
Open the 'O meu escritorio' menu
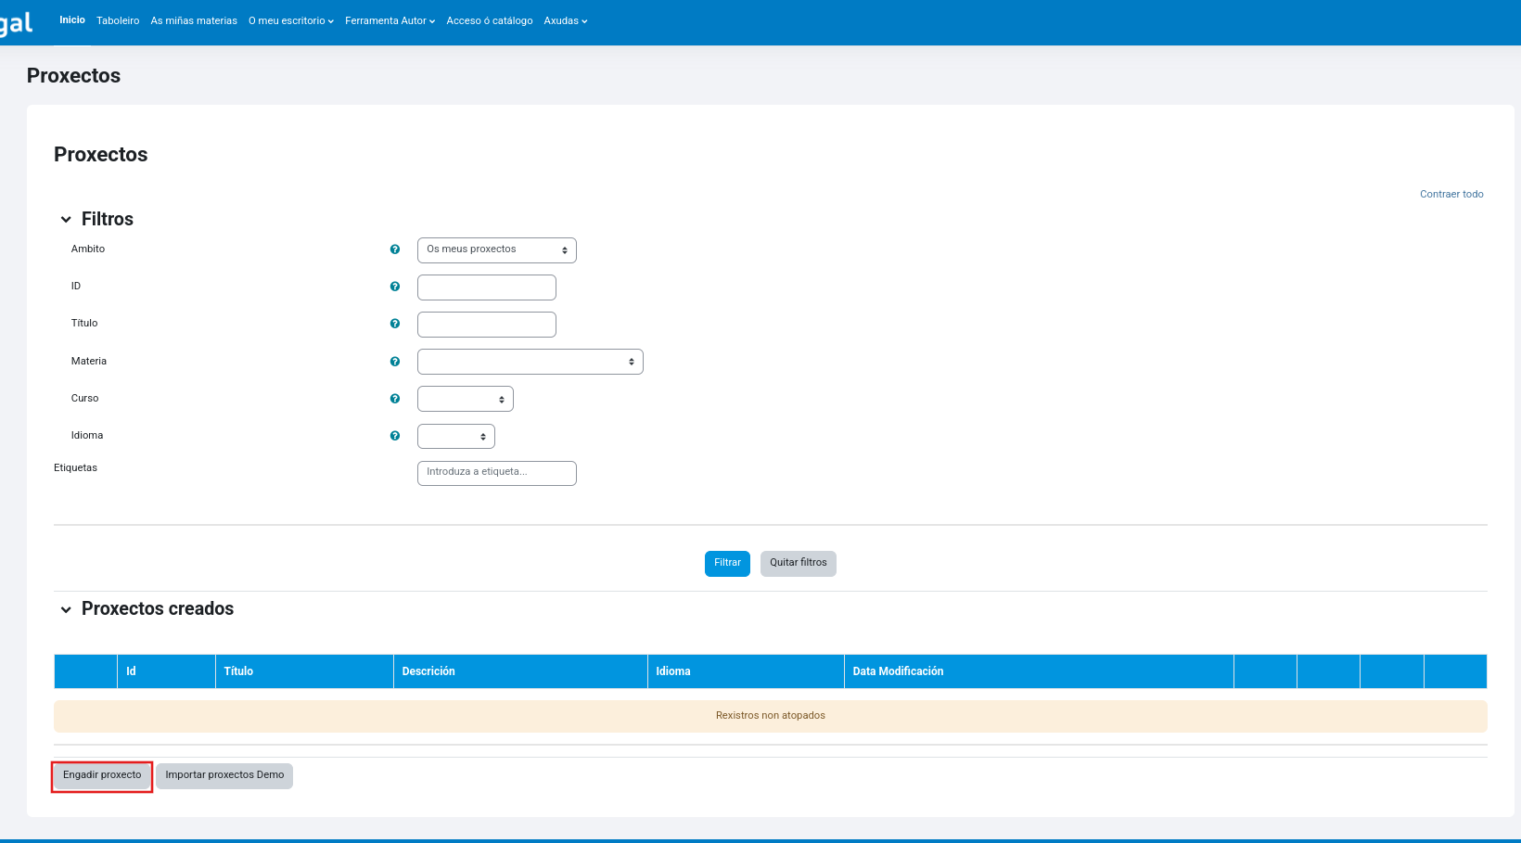[x=290, y=20]
